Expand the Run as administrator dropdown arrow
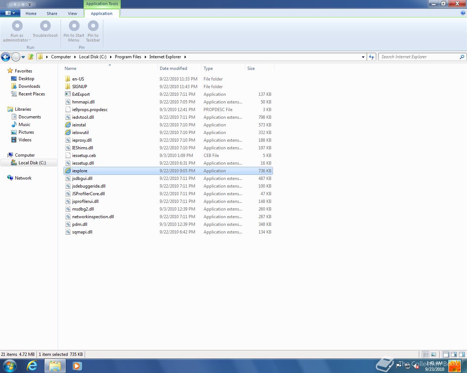 (30, 40)
